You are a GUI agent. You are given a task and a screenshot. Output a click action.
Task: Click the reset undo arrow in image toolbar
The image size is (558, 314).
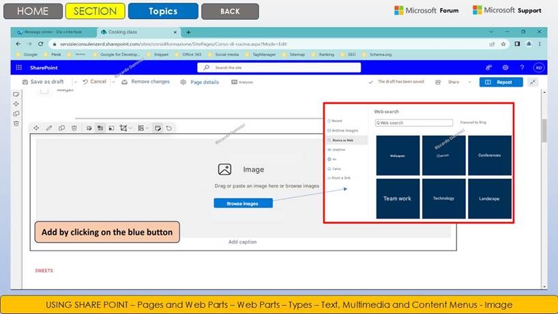point(168,128)
